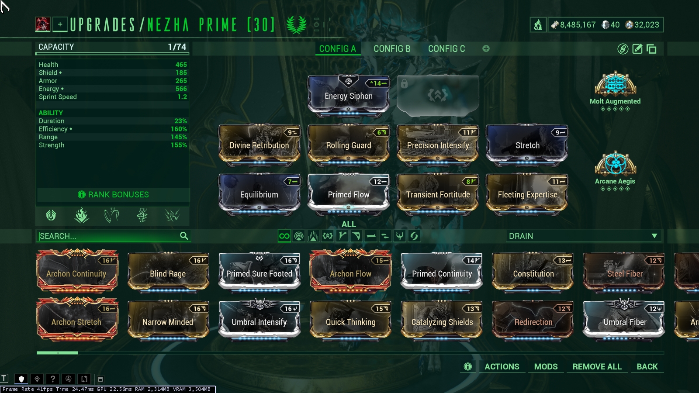Switch to Config B tab

392,49
